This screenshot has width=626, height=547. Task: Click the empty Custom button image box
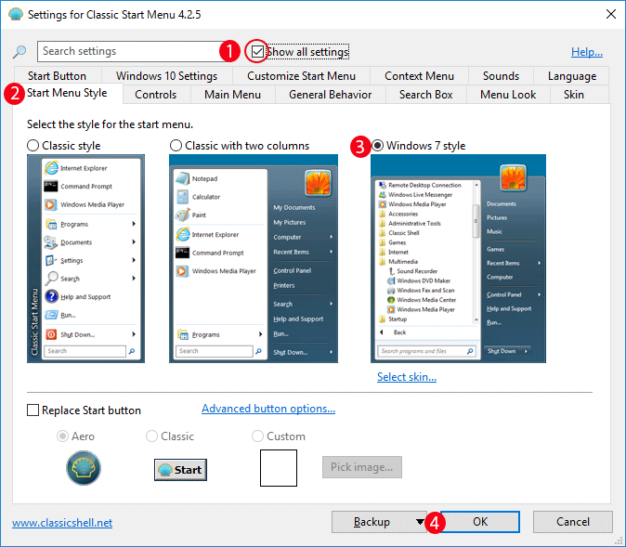coord(279,468)
